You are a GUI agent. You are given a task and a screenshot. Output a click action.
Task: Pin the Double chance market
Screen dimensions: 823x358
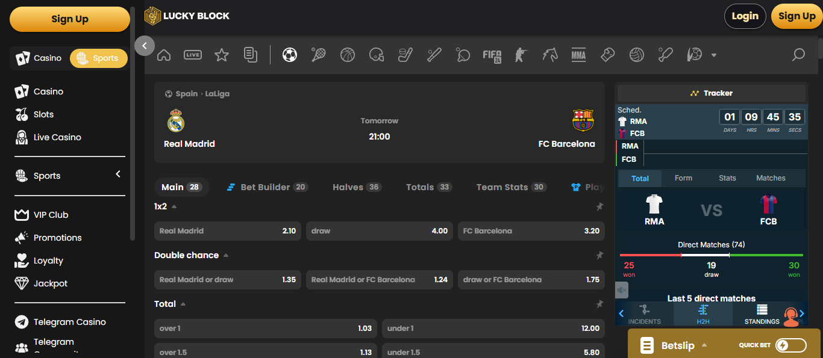point(599,255)
